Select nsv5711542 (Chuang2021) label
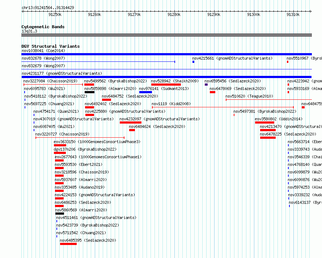The width and height of the screenshot is (322, 258). [x=81, y=233]
